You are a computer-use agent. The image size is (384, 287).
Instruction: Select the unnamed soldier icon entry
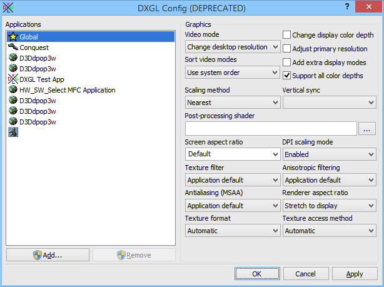click(x=13, y=132)
